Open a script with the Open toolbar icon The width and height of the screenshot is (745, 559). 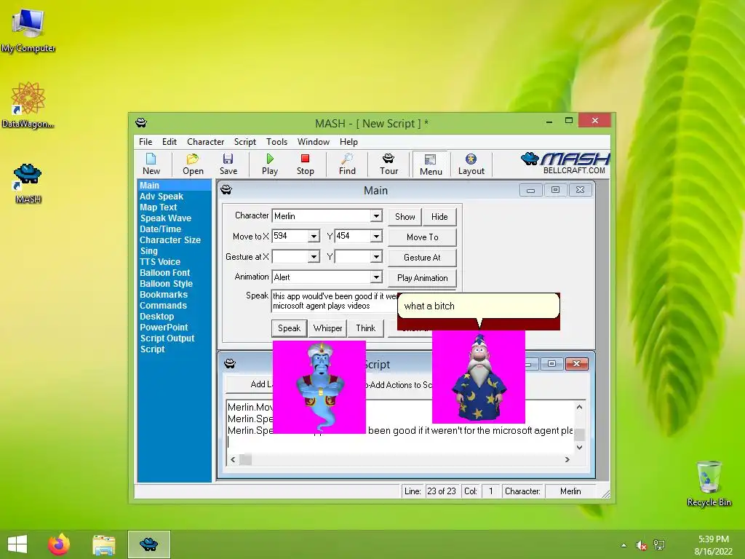click(193, 164)
